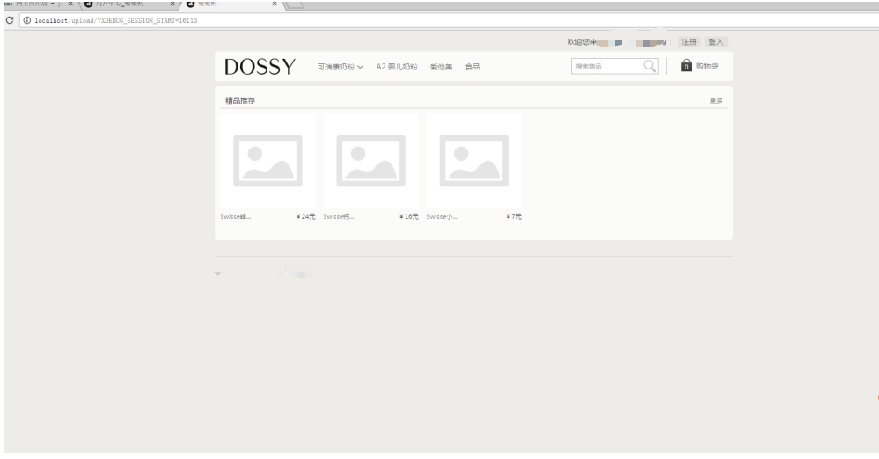The height and width of the screenshot is (459, 879).
Task: Open the shopping bag icon
Action: 685,66
